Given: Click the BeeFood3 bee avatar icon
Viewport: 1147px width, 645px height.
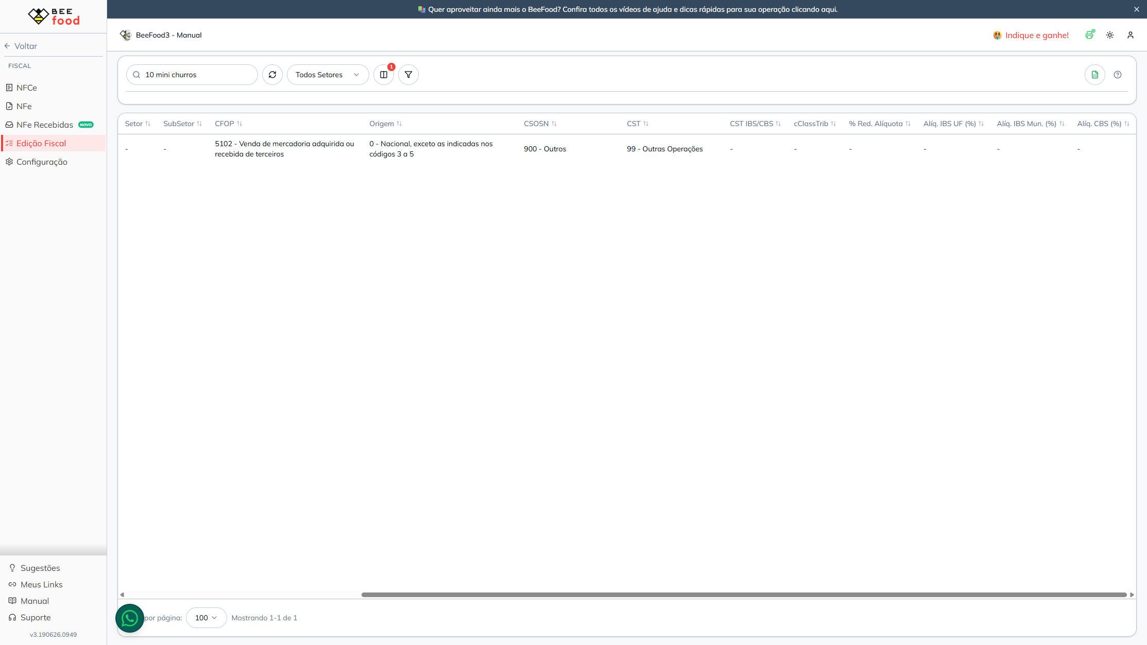Looking at the screenshot, I should click(126, 35).
